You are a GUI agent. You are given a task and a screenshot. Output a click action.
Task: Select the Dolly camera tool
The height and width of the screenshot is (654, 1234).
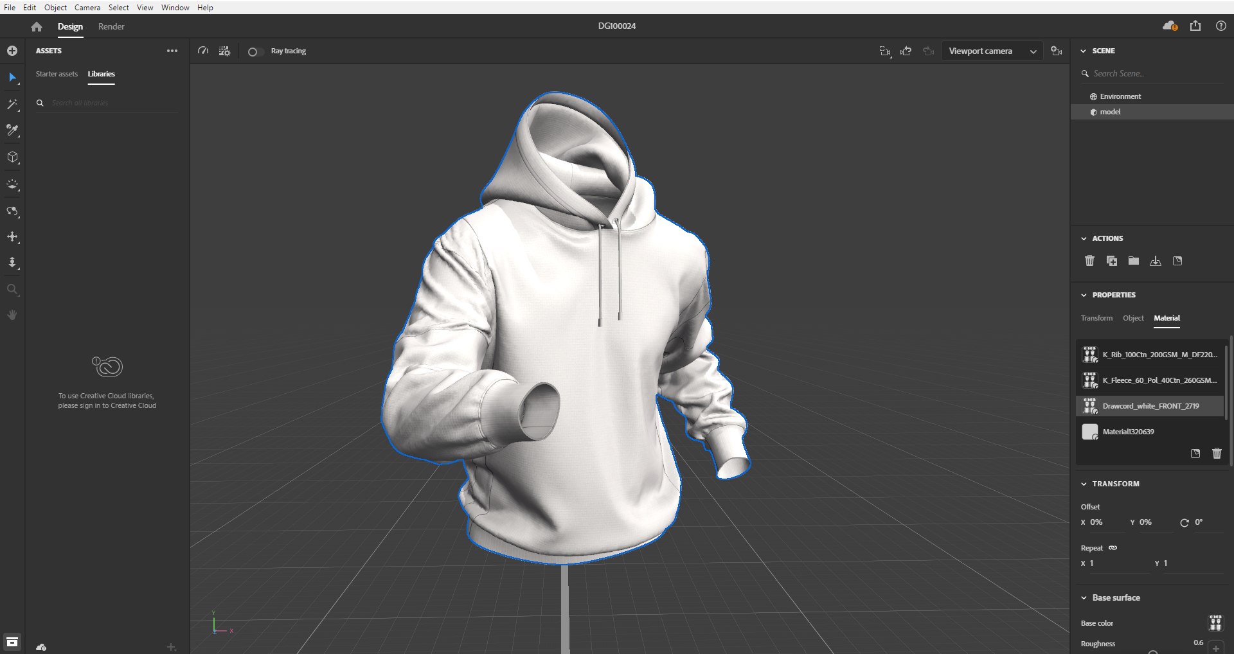pyautogui.click(x=12, y=263)
